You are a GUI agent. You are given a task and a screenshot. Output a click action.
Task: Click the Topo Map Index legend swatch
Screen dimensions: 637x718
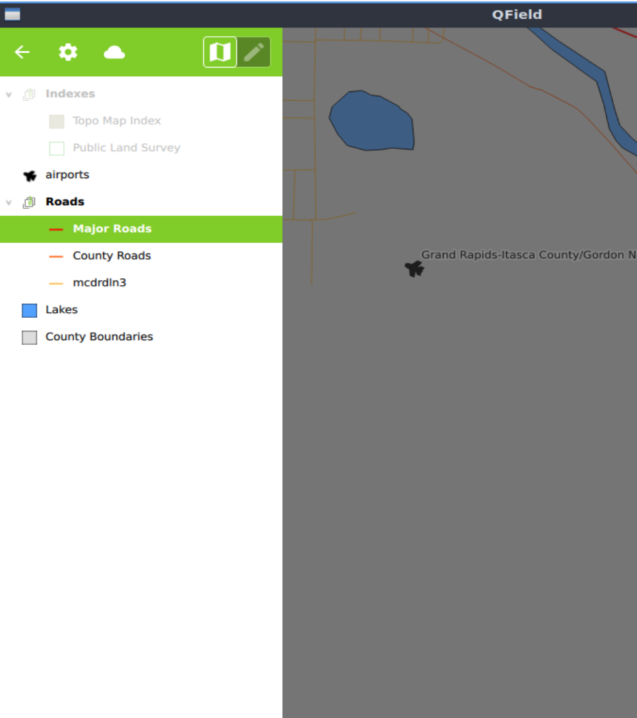coord(57,121)
